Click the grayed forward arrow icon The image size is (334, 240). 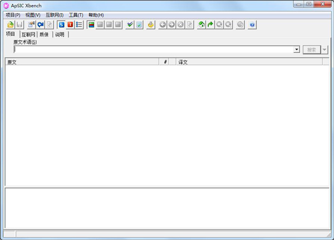(x=171, y=25)
